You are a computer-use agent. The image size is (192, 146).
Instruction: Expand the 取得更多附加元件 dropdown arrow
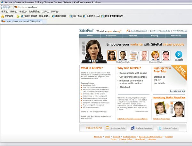(x=124, y=16)
